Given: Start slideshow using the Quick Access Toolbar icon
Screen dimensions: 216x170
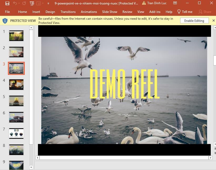Looking at the screenshot, I should click(32, 3).
